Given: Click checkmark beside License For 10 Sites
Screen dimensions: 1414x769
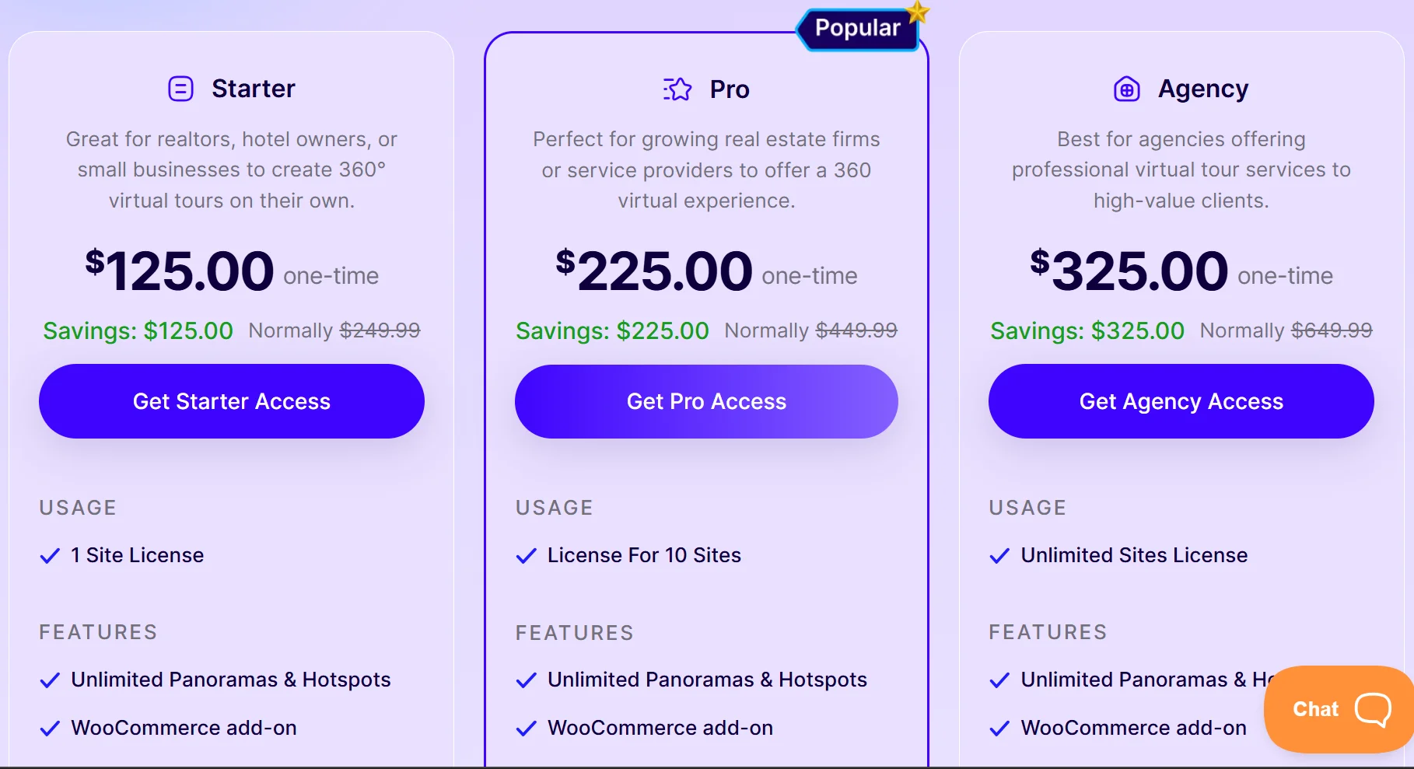Looking at the screenshot, I should click(527, 556).
